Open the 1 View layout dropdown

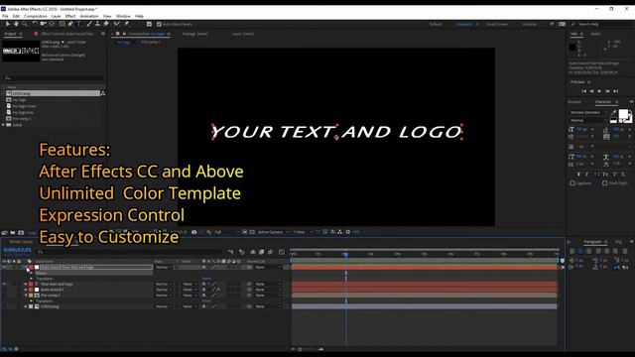(302, 232)
